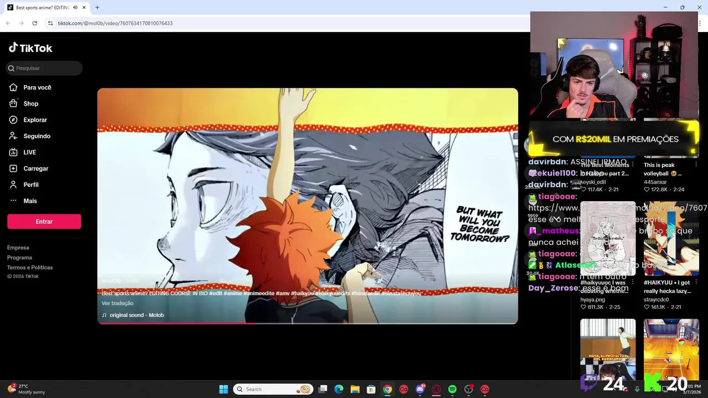Click the '#HAIKYUU • I got really hecka lazy' title
This screenshot has height=398, width=708.
tap(668, 287)
